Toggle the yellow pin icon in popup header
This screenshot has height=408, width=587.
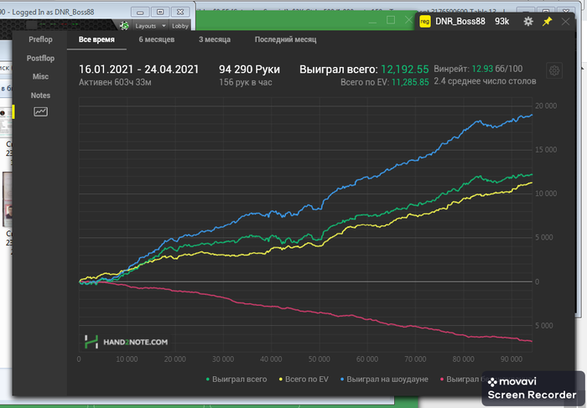point(547,21)
